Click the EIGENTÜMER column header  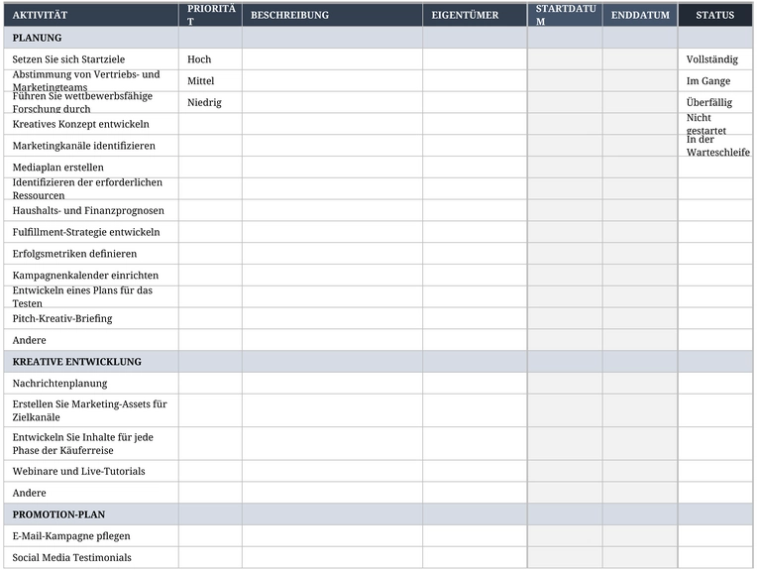475,15
